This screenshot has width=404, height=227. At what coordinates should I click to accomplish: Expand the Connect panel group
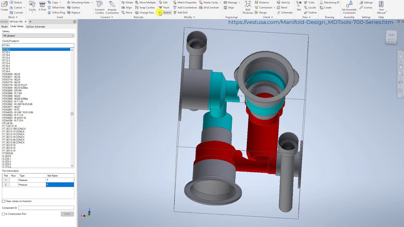tap(107, 17)
